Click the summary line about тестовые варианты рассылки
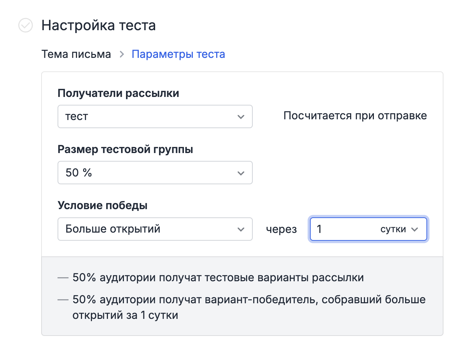This screenshot has width=463, height=348. (218, 278)
